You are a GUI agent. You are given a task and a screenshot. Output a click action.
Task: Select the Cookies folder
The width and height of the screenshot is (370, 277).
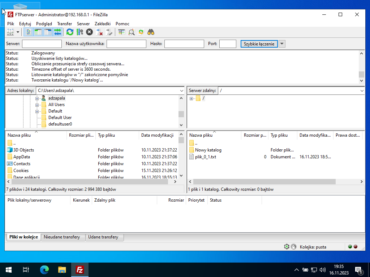[x=21, y=170]
